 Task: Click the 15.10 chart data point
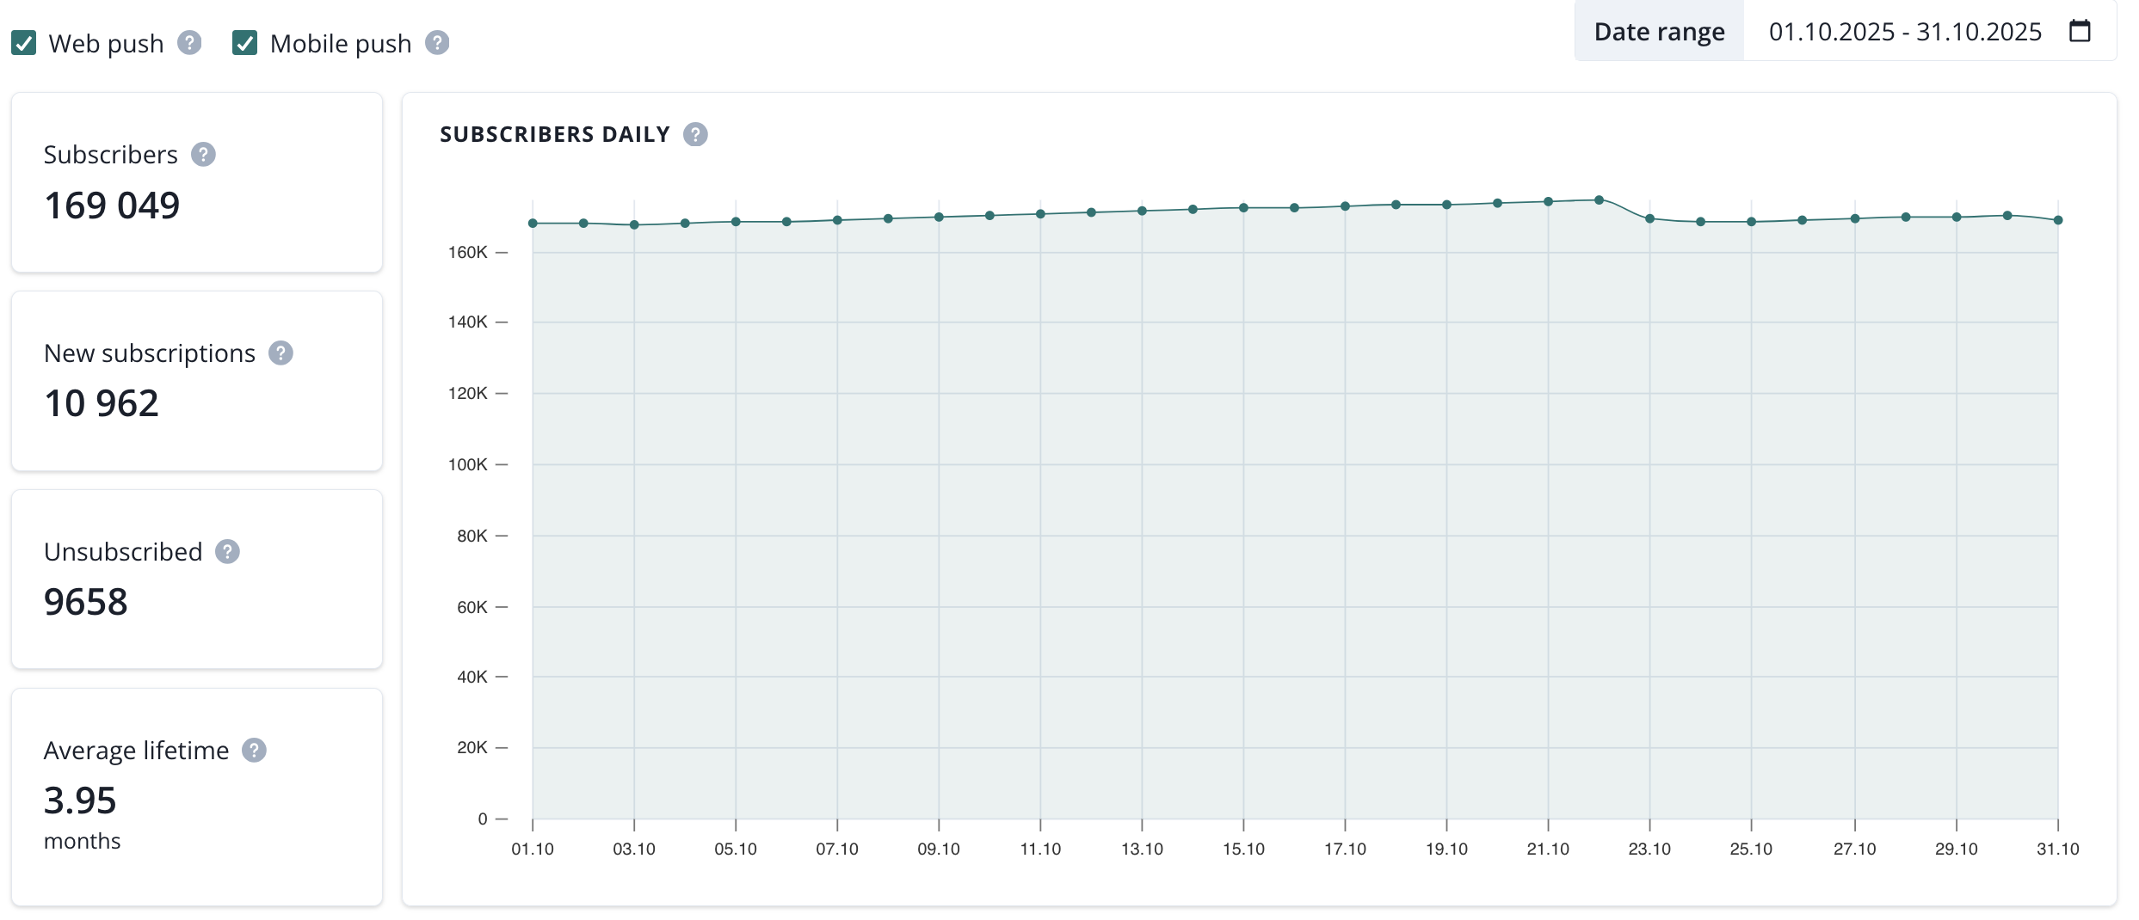[1243, 208]
